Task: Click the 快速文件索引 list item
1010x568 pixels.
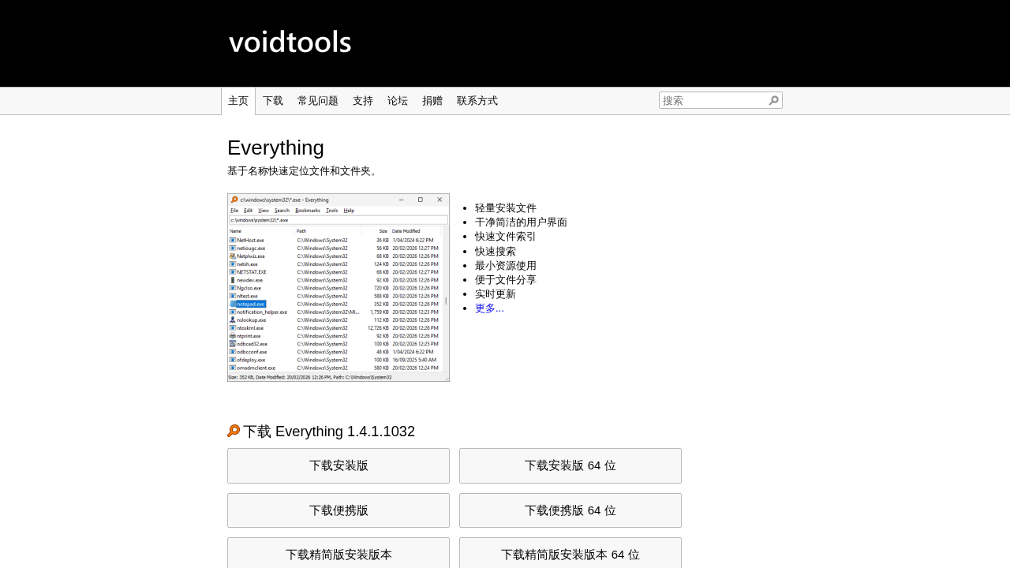Action: 506,237
